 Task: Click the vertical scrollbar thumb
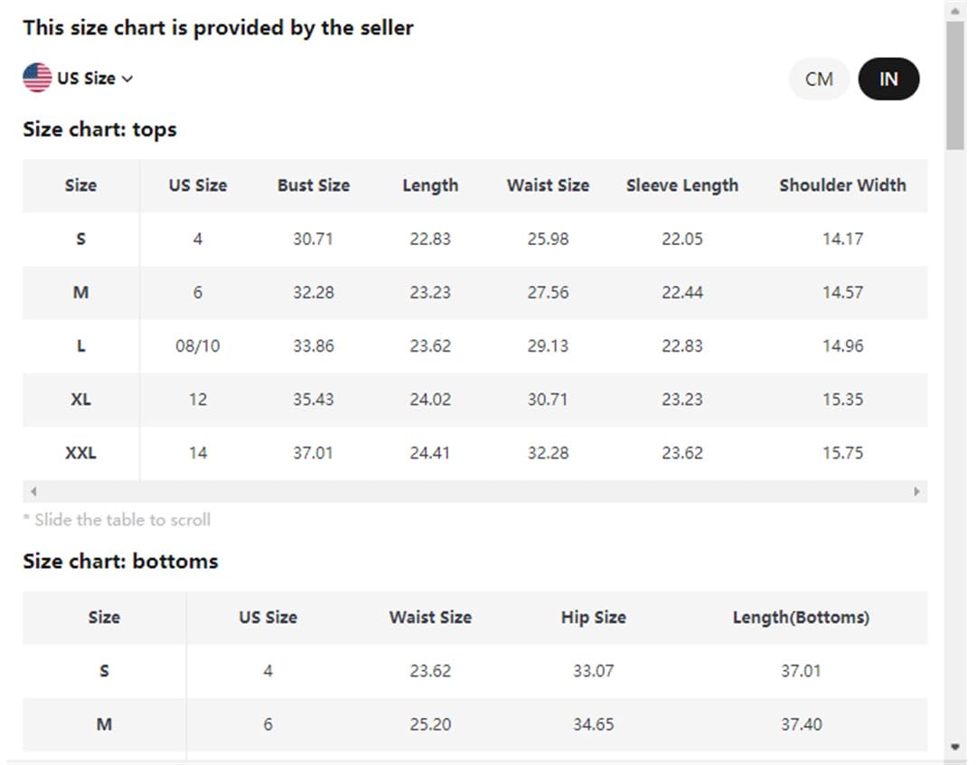click(x=955, y=85)
